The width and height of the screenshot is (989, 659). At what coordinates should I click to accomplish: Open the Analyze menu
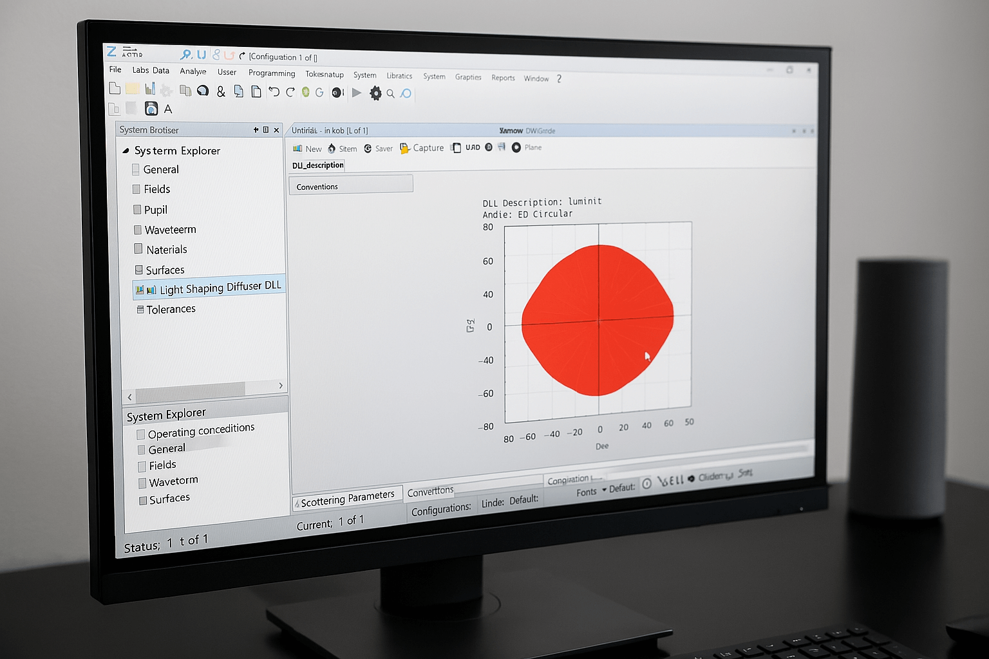click(192, 71)
